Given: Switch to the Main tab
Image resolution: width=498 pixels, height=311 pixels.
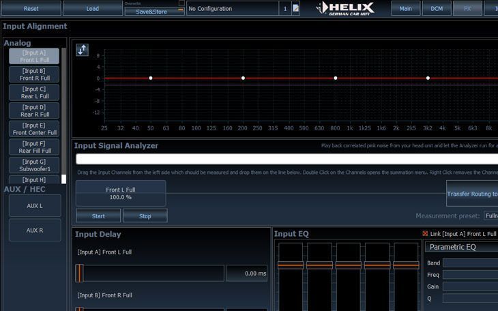Looking at the screenshot, I should click(x=405, y=9).
